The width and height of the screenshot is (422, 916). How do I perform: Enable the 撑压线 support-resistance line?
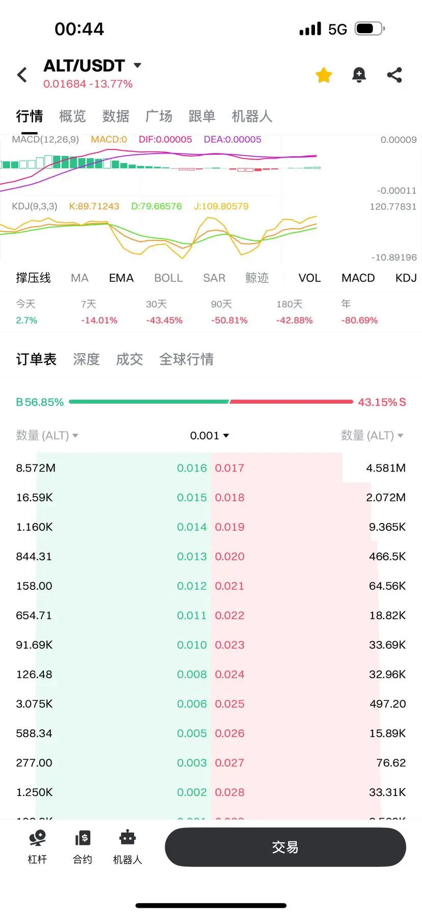(33, 278)
